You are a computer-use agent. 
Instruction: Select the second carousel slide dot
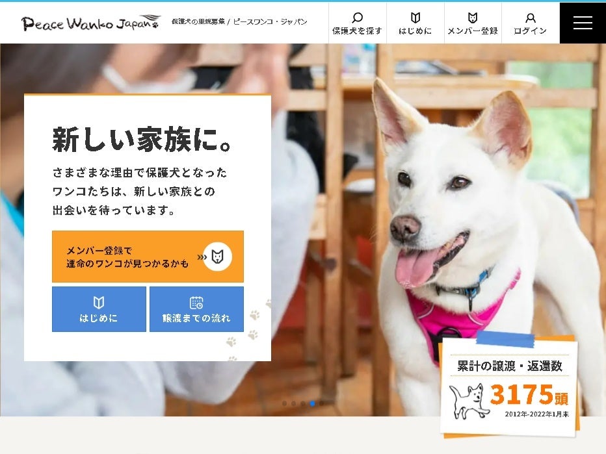point(294,403)
